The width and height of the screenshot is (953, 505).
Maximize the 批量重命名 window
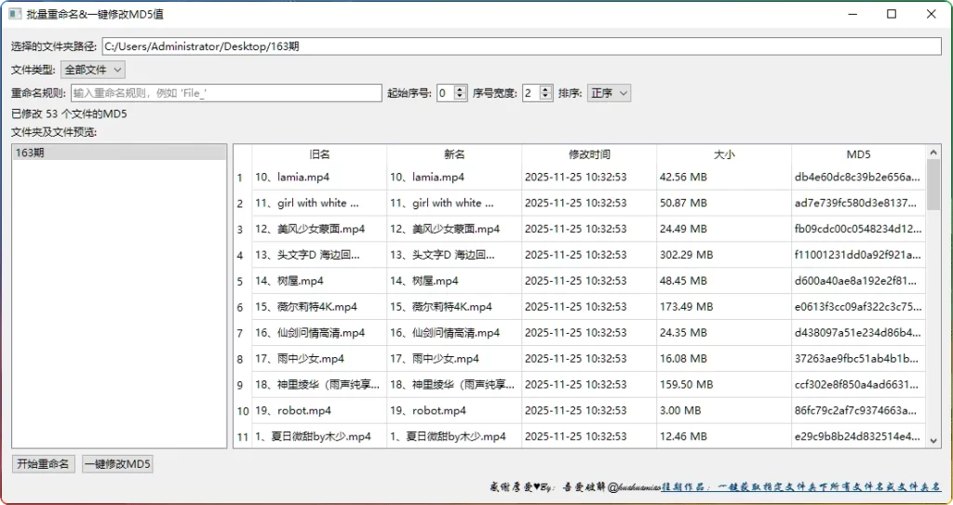pos(892,14)
